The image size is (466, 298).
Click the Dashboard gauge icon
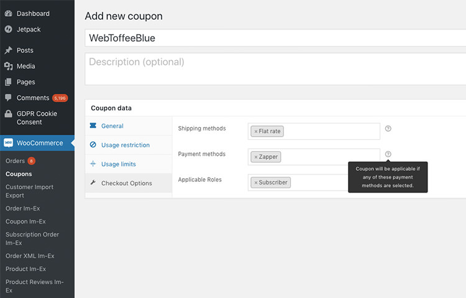(8, 14)
